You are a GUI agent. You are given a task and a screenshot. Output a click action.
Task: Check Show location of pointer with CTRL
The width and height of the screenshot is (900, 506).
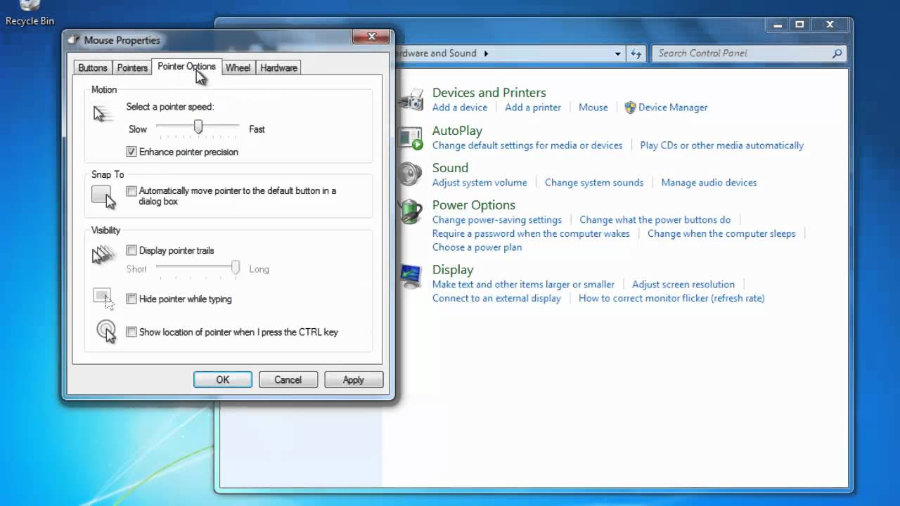click(131, 332)
